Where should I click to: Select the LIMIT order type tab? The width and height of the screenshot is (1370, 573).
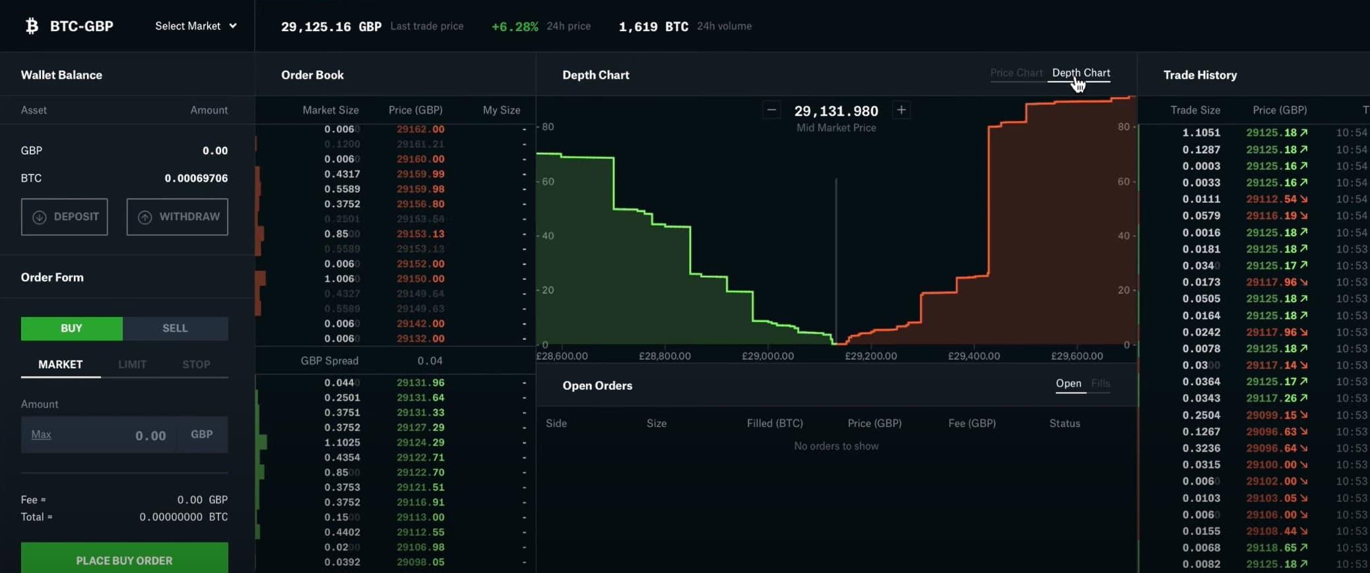(x=132, y=364)
